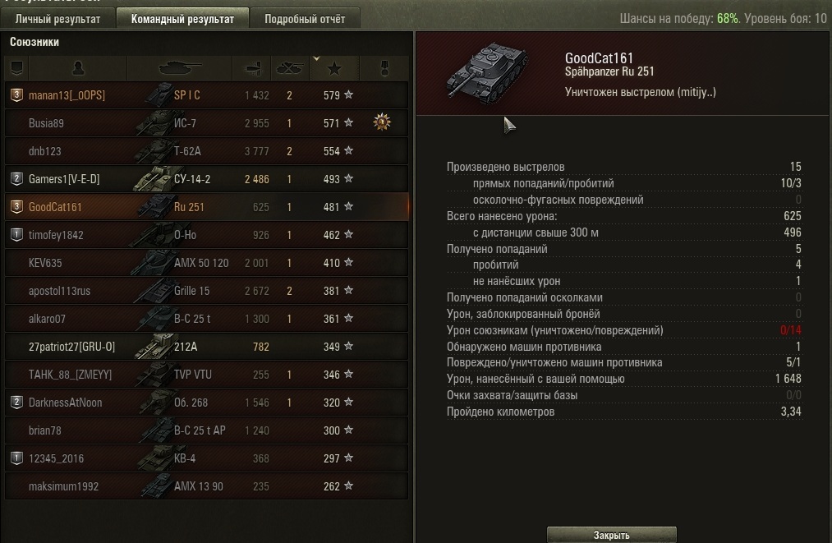Select player row manan13[_OOPS]

tap(207, 95)
